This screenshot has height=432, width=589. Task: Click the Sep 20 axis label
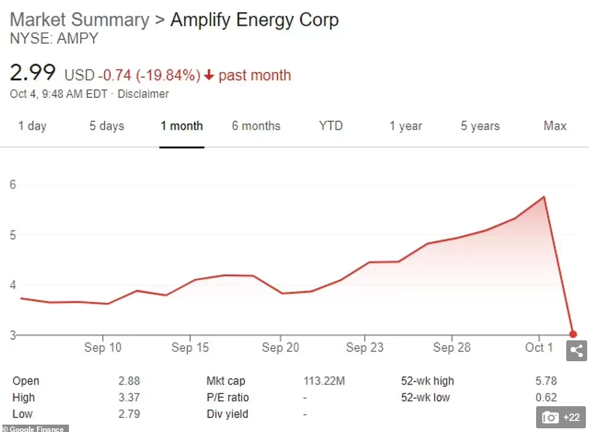(281, 347)
